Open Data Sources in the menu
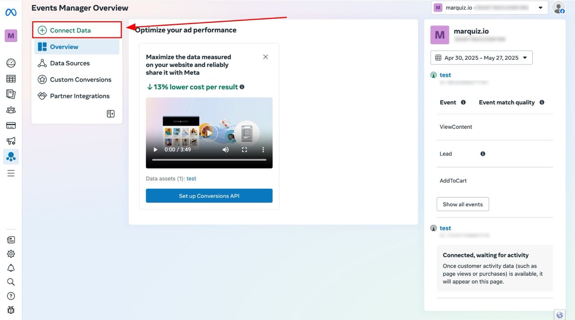The width and height of the screenshot is (575, 320). pos(77,63)
